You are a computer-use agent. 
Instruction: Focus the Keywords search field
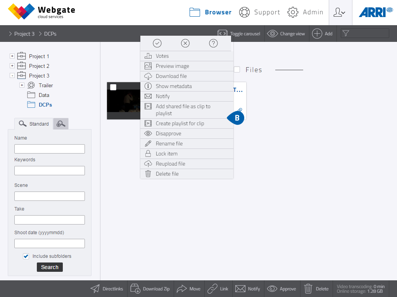coord(50,171)
